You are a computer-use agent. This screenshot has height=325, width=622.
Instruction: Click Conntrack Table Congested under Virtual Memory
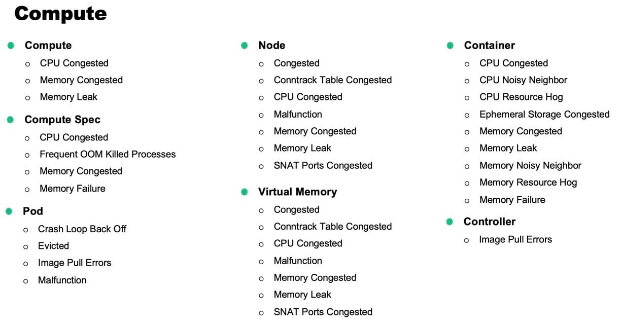tap(333, 227)
